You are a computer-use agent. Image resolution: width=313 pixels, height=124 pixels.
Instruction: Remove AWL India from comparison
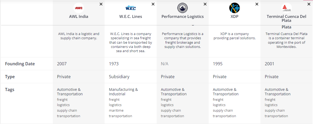[x=101, y=4]
